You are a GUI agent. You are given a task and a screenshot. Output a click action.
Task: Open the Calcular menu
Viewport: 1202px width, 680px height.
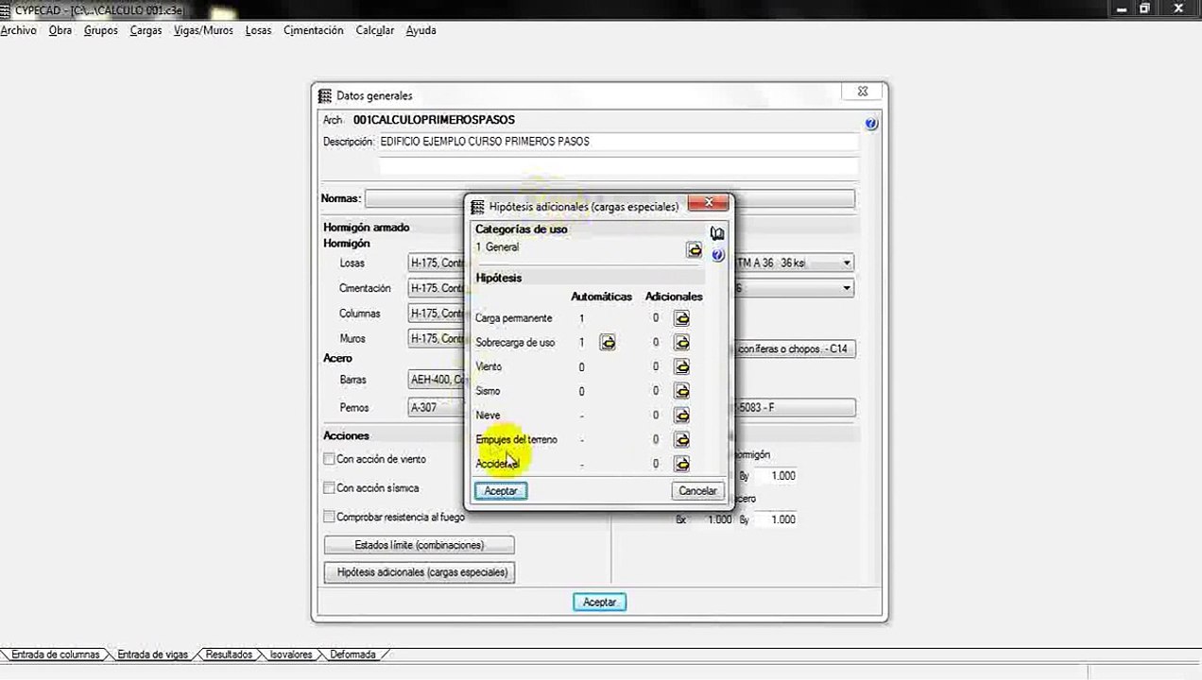click(x=375, y=30)
